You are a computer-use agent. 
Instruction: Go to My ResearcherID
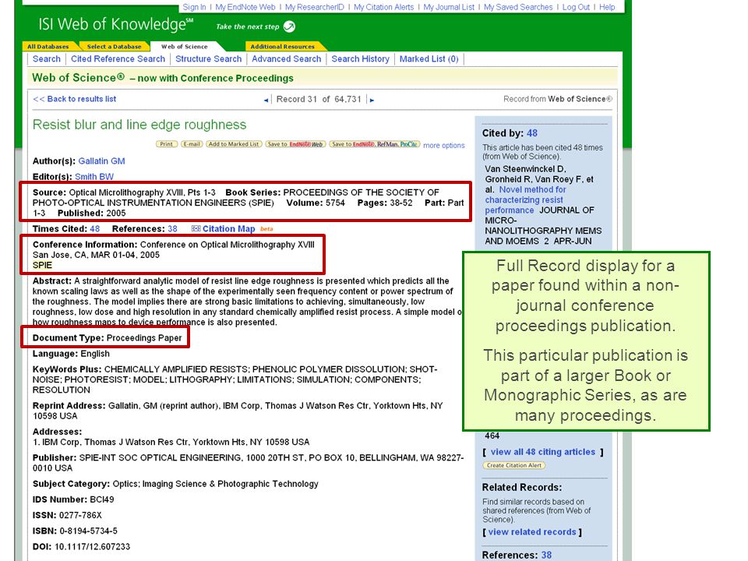(314, 7)
